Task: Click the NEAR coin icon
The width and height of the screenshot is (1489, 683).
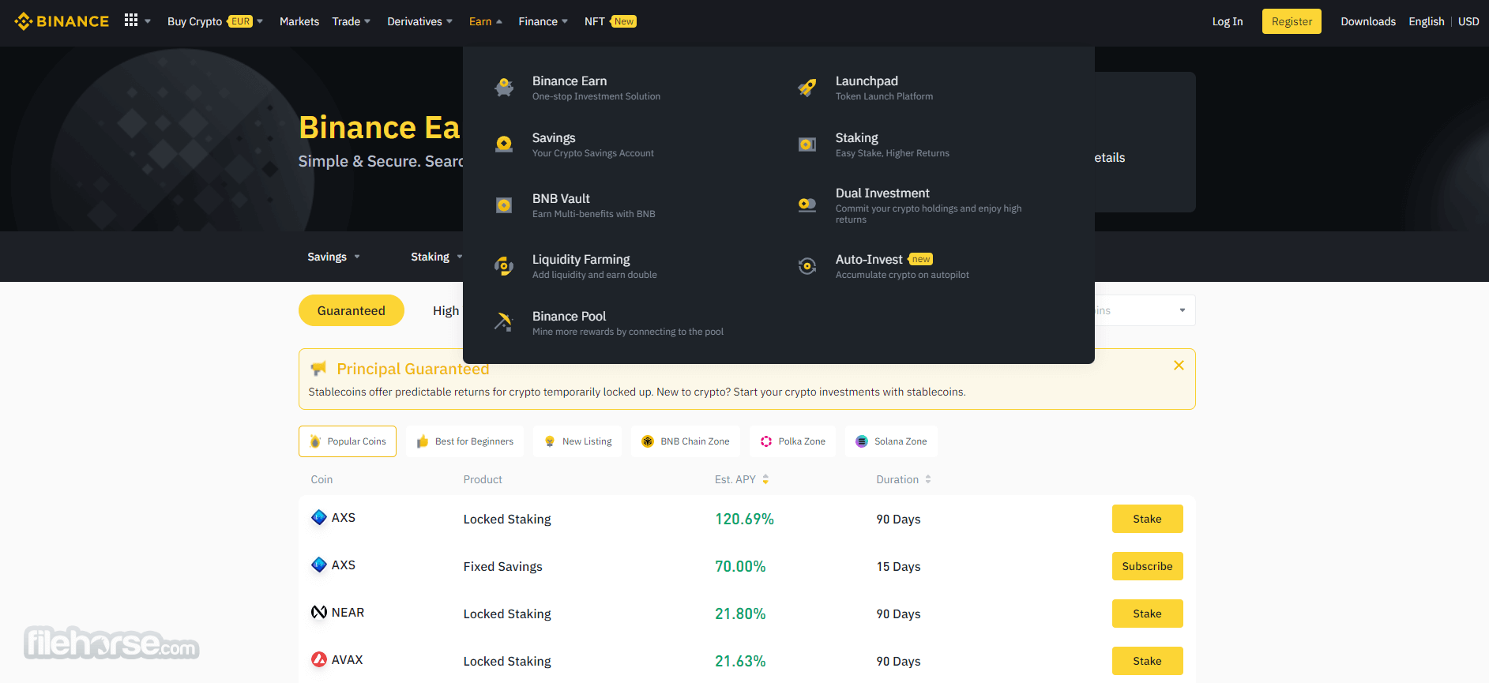Action: coord(319,613)
